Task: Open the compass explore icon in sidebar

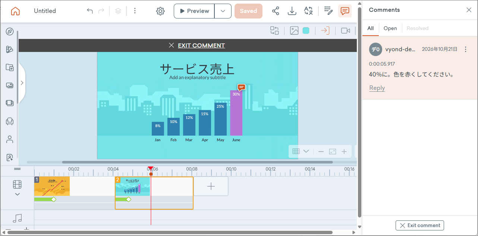Action: tap(10, 32)
